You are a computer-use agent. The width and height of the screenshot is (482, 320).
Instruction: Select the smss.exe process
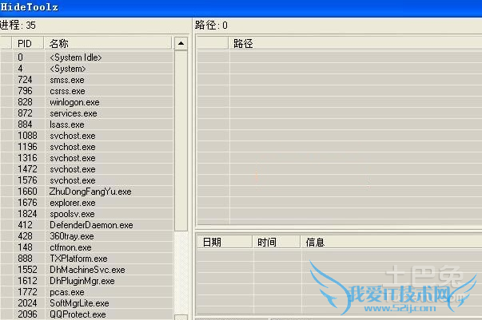86,80
